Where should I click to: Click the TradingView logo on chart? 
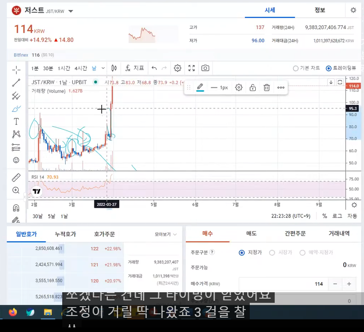pos(37,192)
